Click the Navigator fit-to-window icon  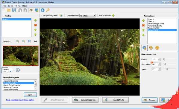pyautogui.click(x=29, y=41)
